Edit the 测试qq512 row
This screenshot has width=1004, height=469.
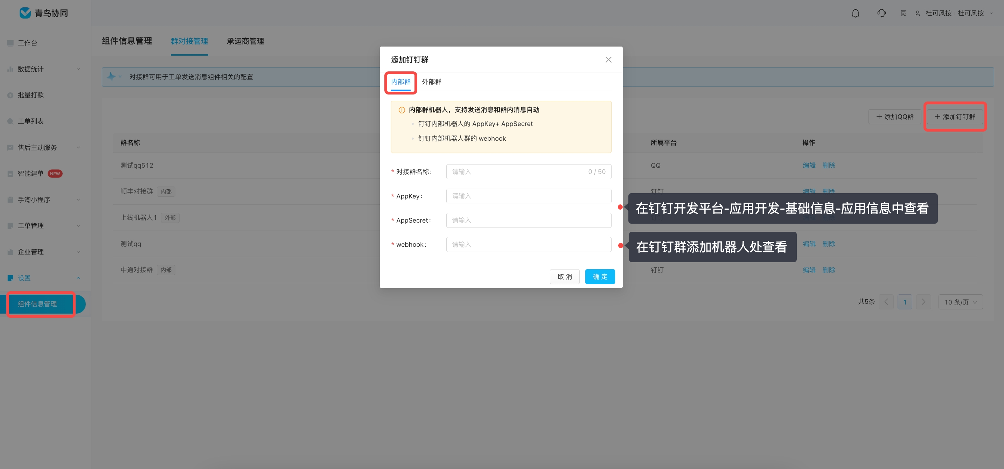[809, 166]
